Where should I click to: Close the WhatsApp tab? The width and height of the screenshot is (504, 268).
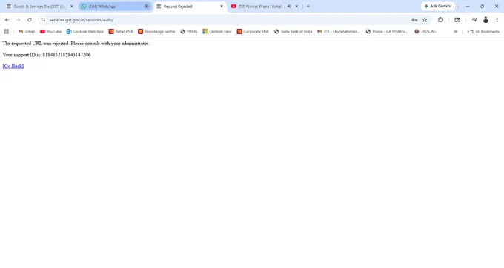147,7
